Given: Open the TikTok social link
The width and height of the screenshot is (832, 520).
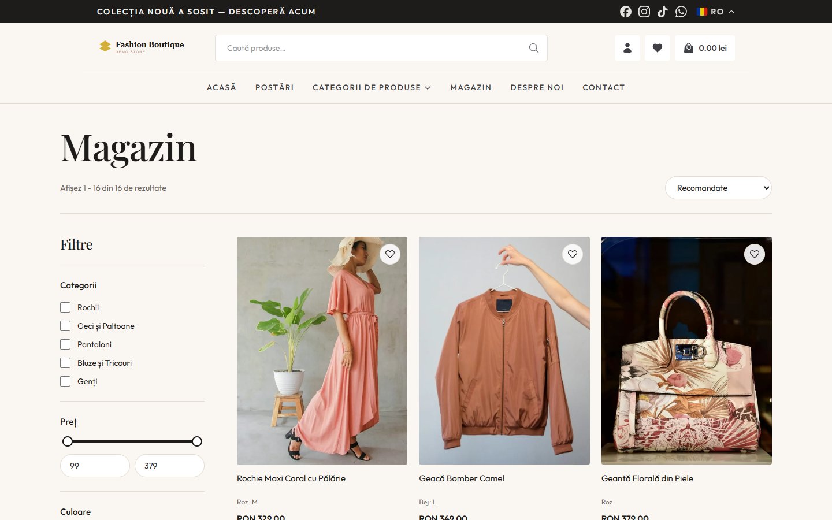Looking at the screenshot, I should 663,12.
